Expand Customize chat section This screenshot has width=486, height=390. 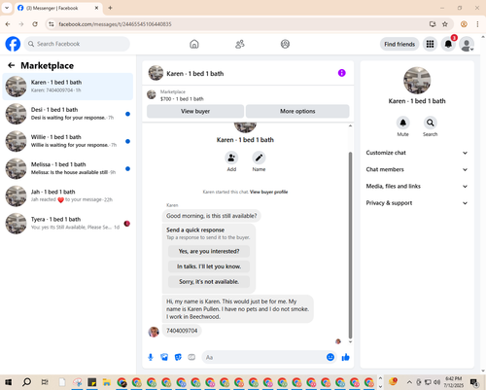[x=417, y=153]
